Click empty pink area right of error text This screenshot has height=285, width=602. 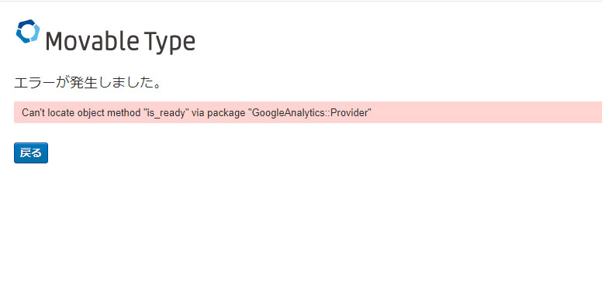[484, 112]
